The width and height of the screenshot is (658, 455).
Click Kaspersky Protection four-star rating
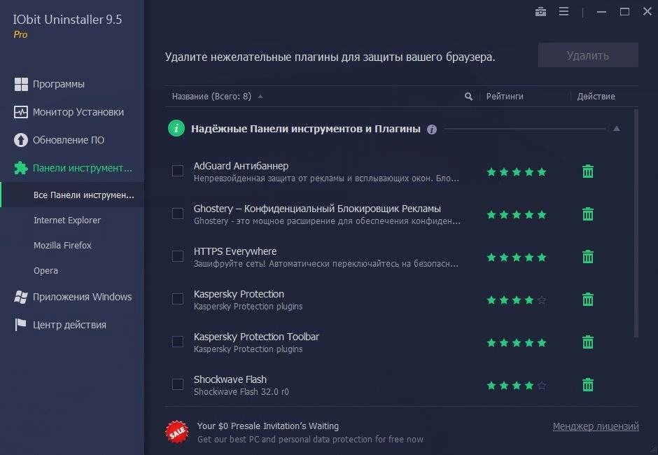pyautogui.click(x=517, y=300)
